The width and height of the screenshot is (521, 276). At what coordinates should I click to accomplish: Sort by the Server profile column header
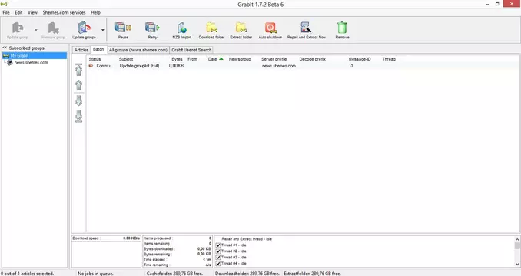(x=274, y=59)
